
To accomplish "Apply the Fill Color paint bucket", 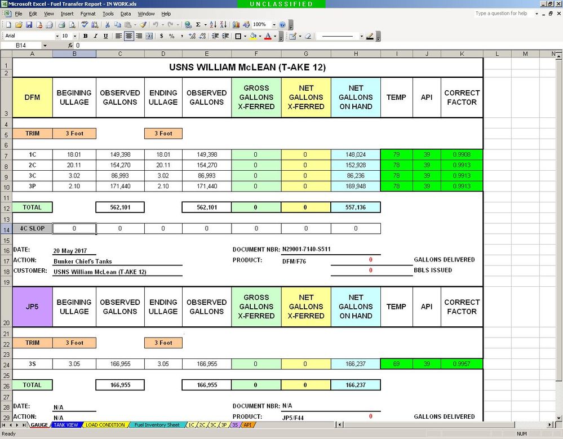I will pyautogui.click(x=254, y=36).
